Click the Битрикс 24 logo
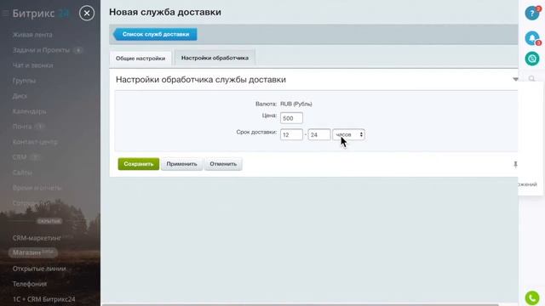The width and height of the screenshot is (545, 306). [41, 14]
